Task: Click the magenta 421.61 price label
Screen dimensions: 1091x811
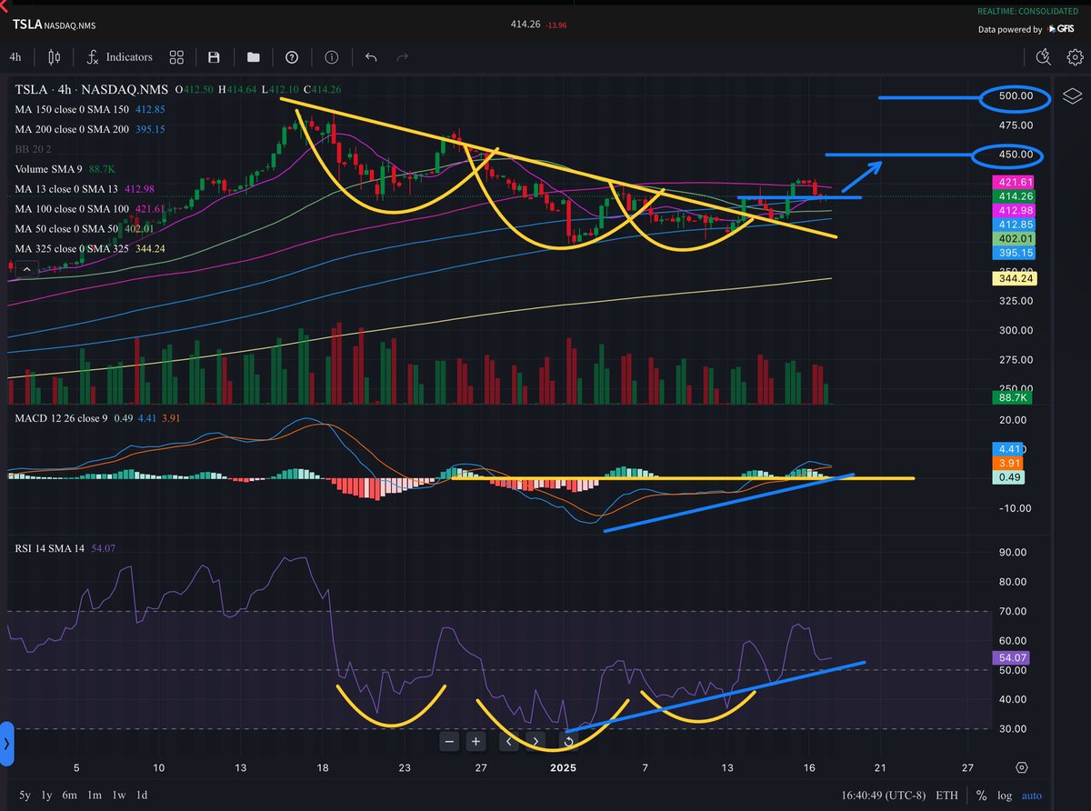Action: click(1015, 183)
